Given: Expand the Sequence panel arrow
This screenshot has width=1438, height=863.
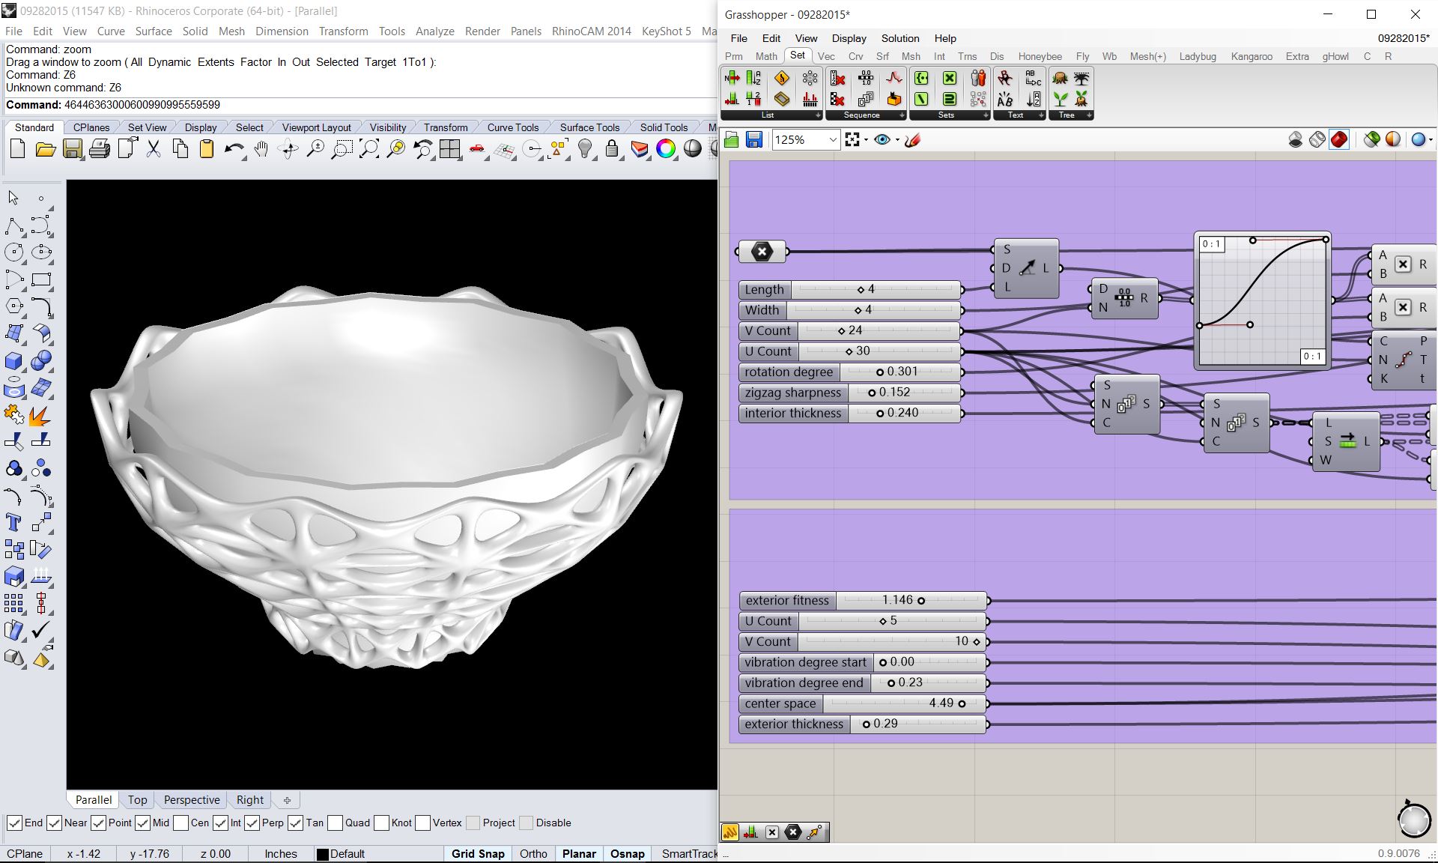Looking at the screenshot, I should [902, 115].
